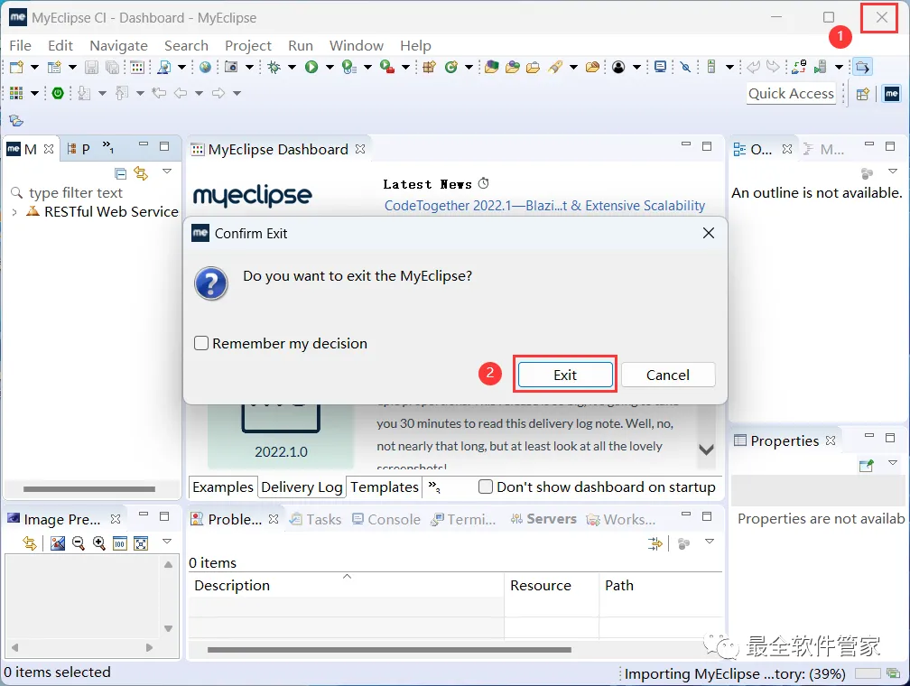
Task: Expand the RESTful Web Service tree node
Action: point(14,212)
